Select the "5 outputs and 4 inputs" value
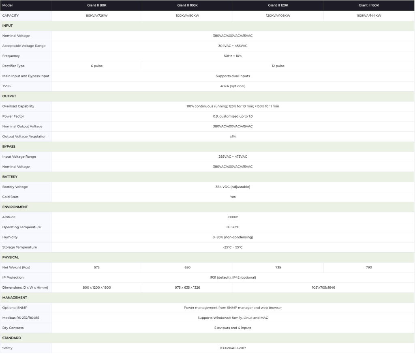 tap(233, 328)
